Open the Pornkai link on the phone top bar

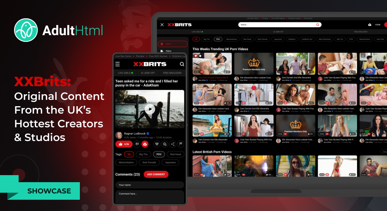140,56
